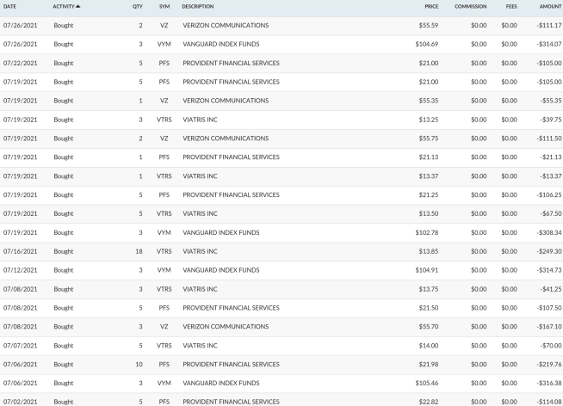Select the $102.78 price
Screen dimensions: 563x406
(427, 233)
